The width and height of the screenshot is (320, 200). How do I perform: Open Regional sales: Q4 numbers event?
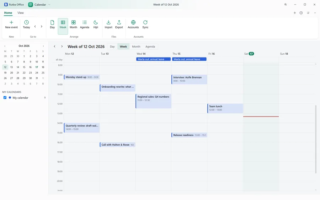pyautogui.click(x=154, y=101)
